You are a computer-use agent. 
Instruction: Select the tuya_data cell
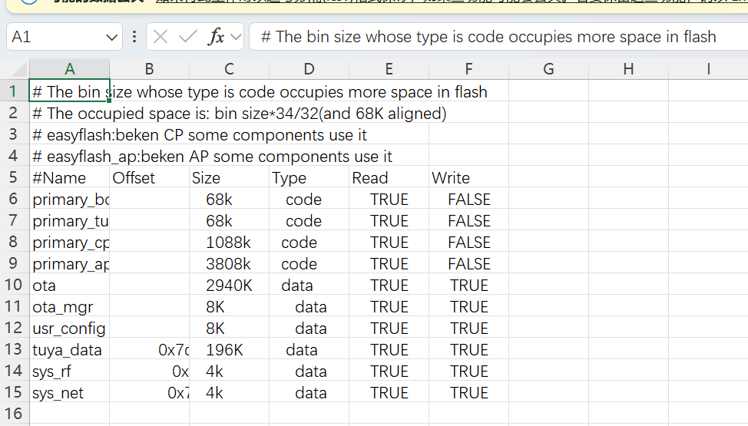[x=69, y=350]
